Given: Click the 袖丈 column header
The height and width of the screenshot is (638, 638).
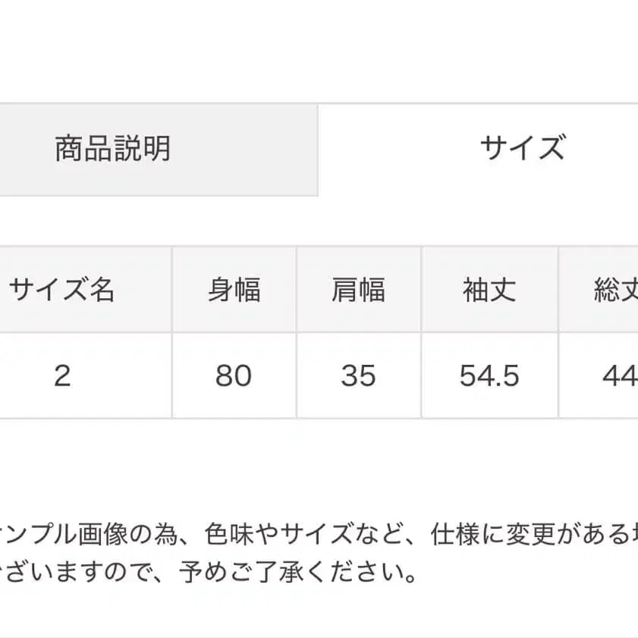Looking at the screenshot, I should tap(489, 291).
